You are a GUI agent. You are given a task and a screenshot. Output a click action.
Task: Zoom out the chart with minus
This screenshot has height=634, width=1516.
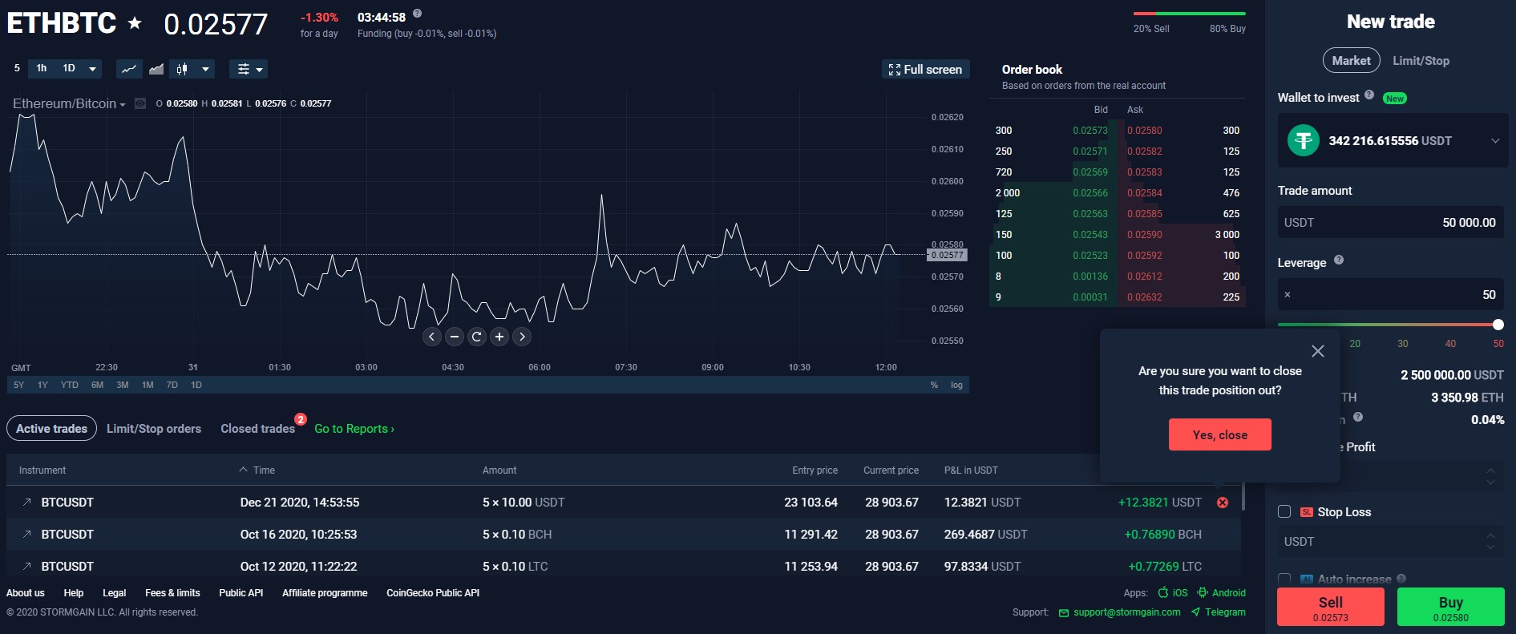click(455, 337)
